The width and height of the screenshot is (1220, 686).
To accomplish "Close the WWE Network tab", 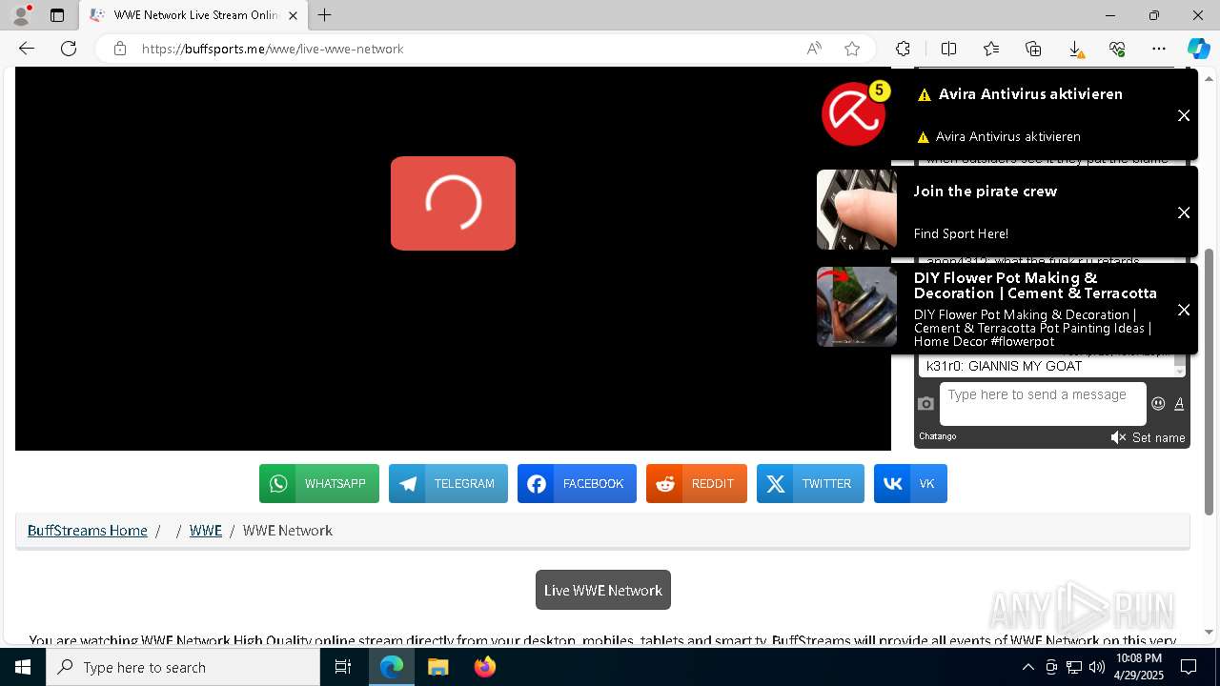I will pyautogui.click(x=293, y=15).
